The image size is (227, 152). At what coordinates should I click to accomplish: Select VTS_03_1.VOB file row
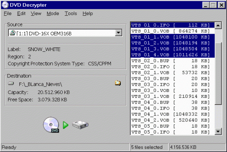173,96
